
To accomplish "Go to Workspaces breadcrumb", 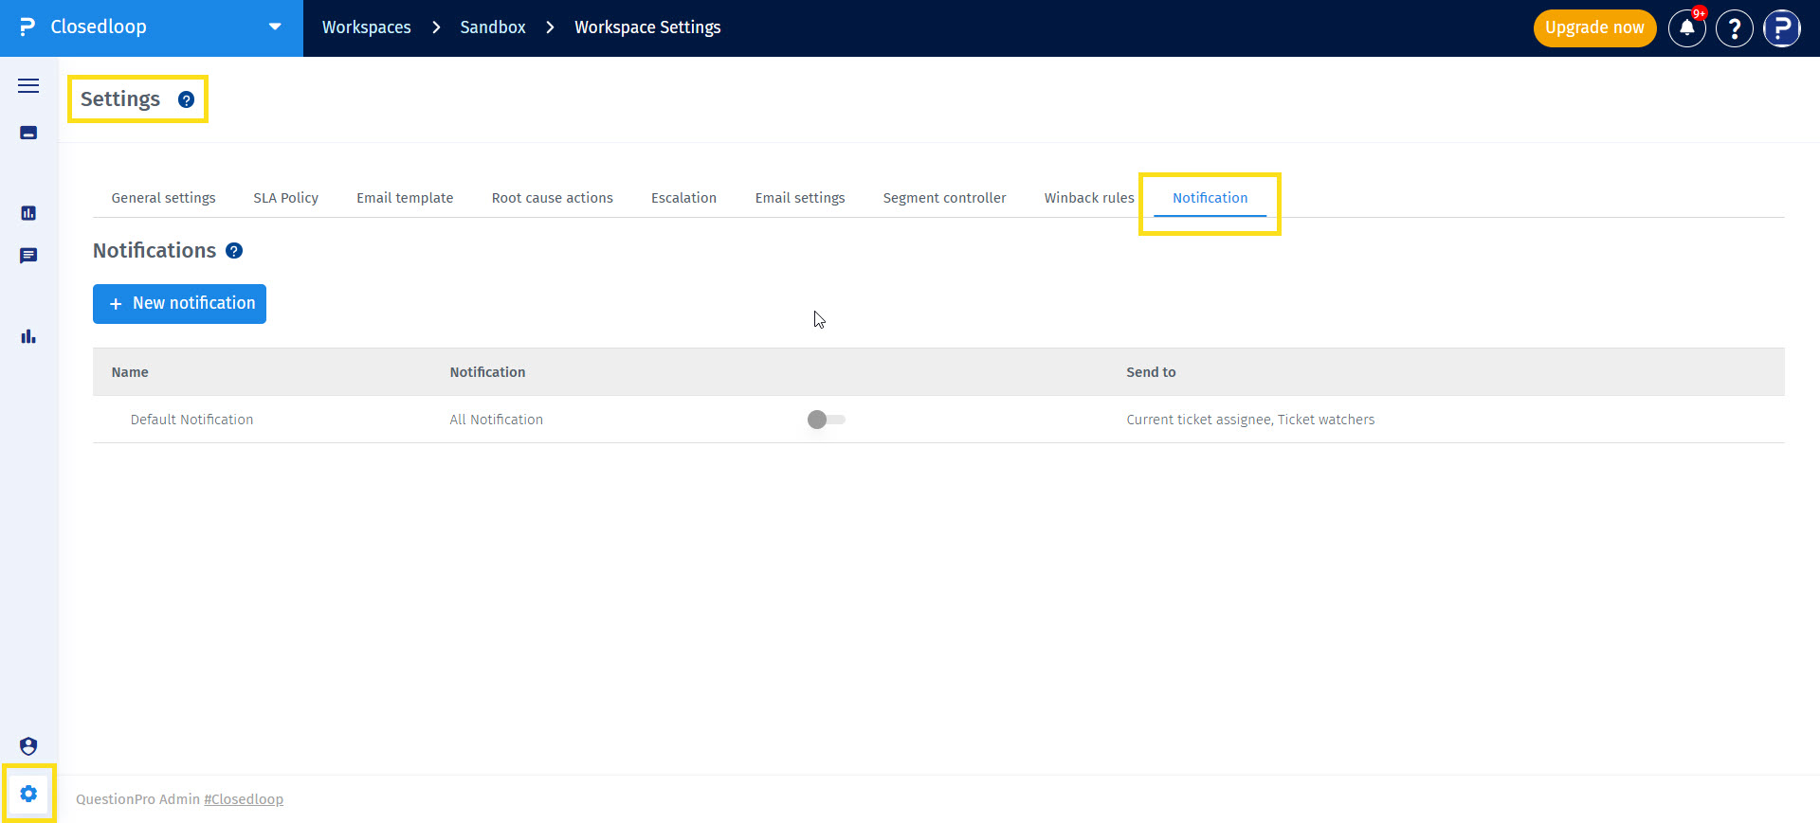I will [366, 27].
